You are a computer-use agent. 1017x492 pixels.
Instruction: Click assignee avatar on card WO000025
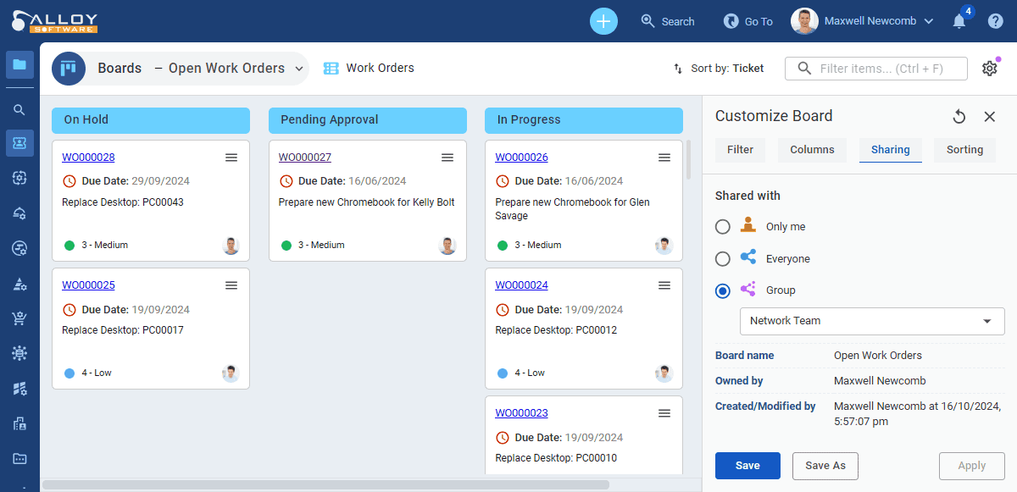tap(231, 373)
